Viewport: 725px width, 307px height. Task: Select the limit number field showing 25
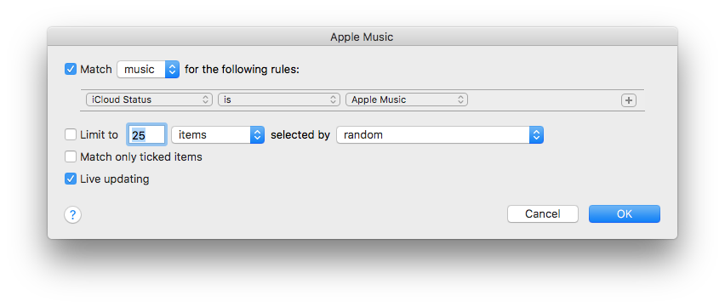[x=146, y=135]
